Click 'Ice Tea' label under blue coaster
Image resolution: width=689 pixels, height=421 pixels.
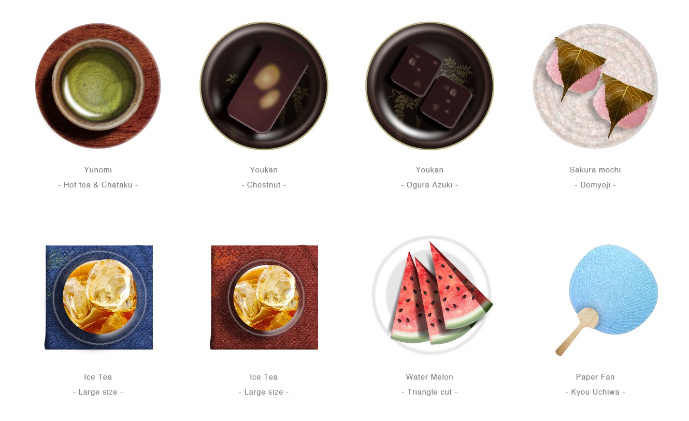coord(98,377)
